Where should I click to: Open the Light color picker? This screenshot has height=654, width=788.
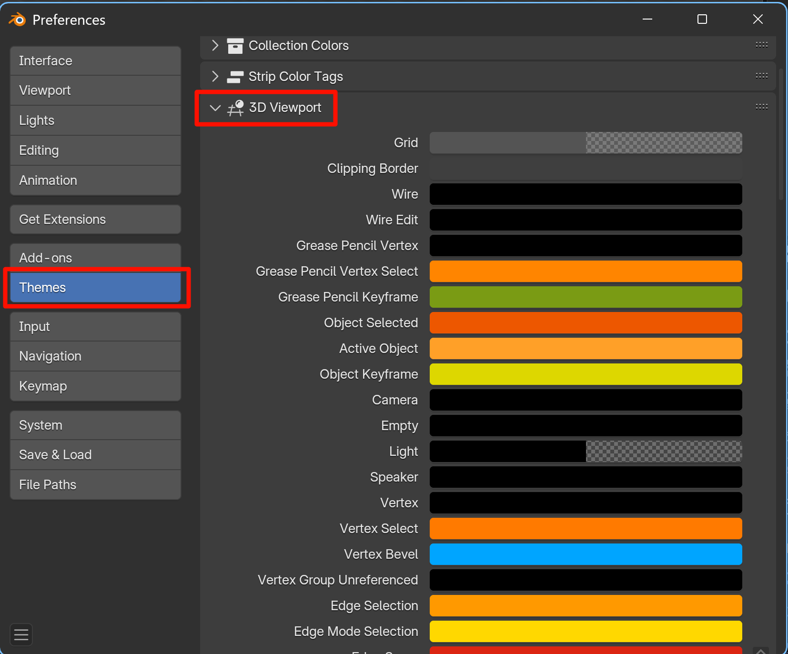coord(586,452)
